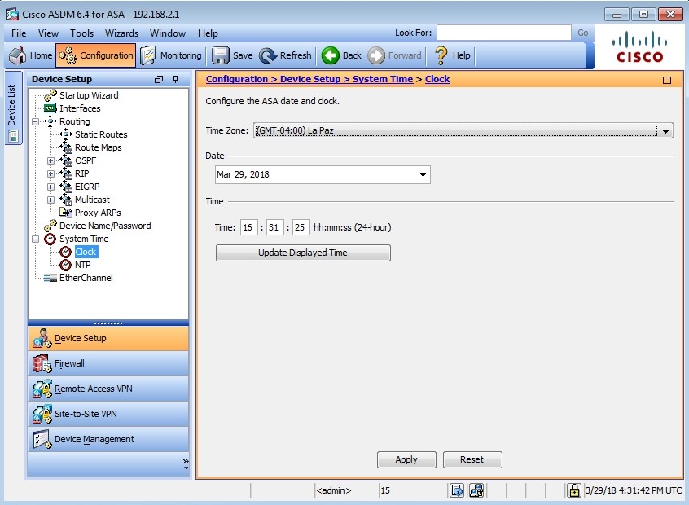Expand the RIP tree node
The height and width of the screenshot is (505, 689).
(51, 173)
